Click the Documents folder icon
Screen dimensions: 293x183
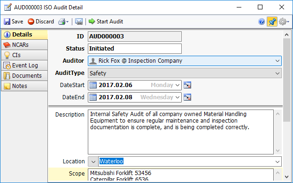click(x=7, y=76)
